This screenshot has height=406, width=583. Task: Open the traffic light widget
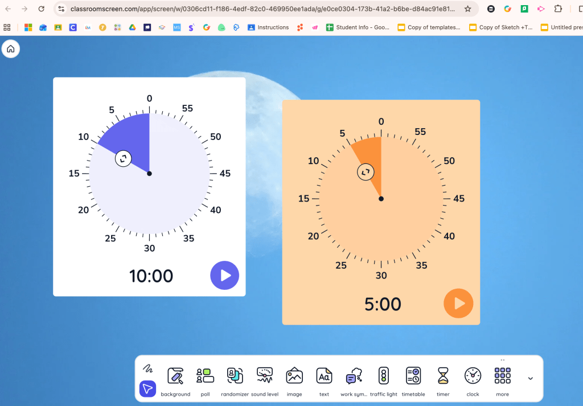click(x=384, y=376)
